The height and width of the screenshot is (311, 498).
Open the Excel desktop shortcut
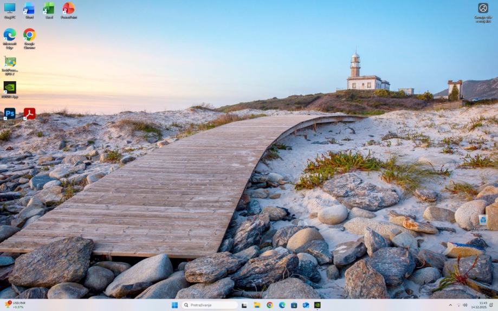click(x=49, y=9)
